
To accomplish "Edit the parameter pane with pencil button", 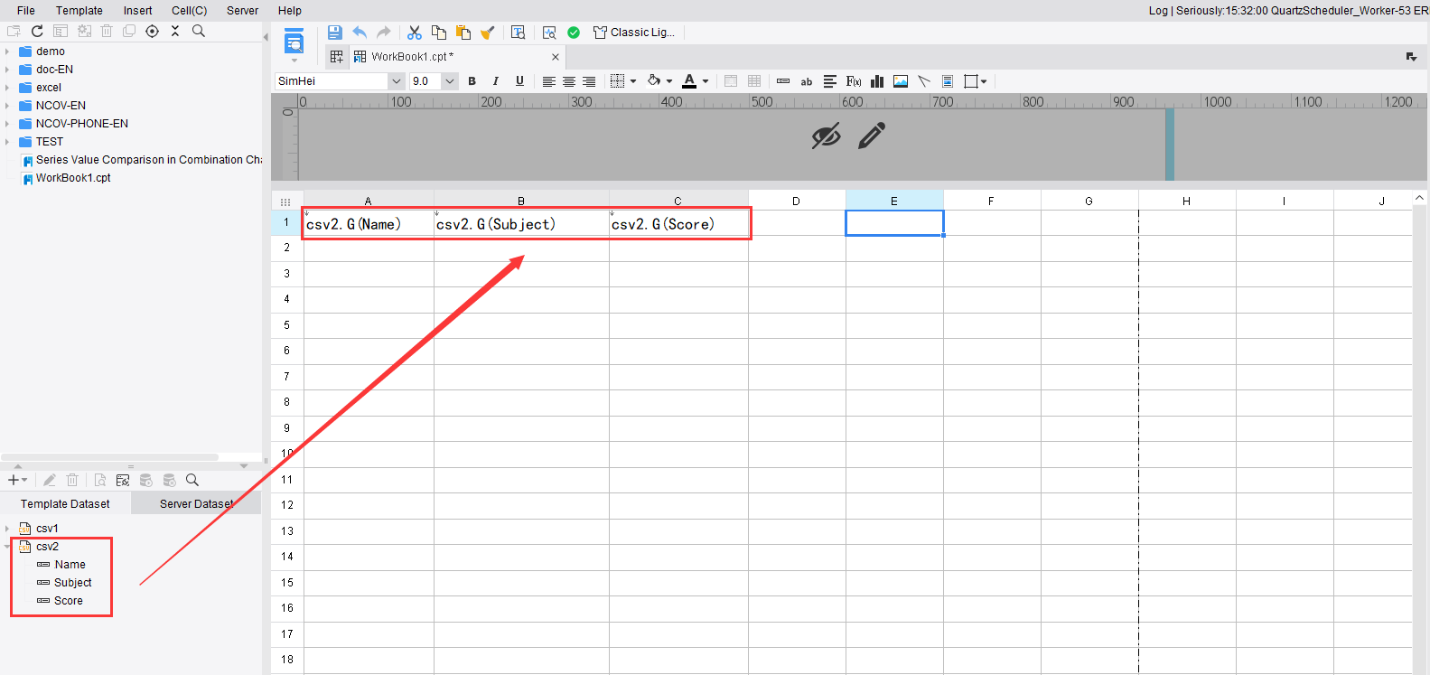I will coord(872,136).
